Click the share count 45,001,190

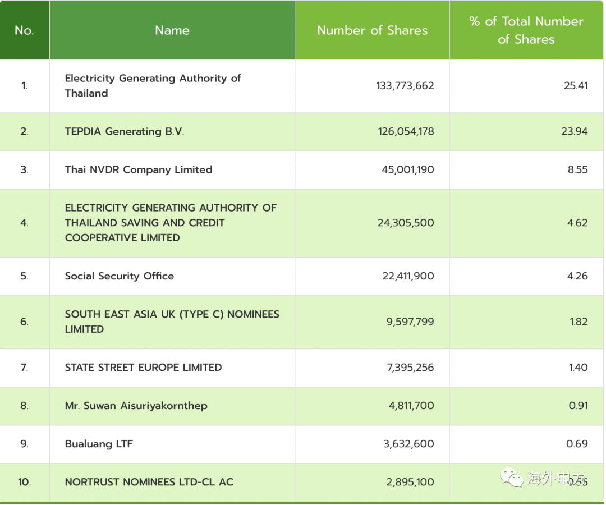(408, 170)
